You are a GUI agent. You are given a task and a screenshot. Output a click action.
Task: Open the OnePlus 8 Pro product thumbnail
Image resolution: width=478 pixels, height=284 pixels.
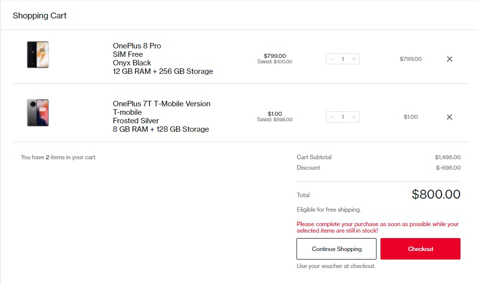[x=38, y=54]
